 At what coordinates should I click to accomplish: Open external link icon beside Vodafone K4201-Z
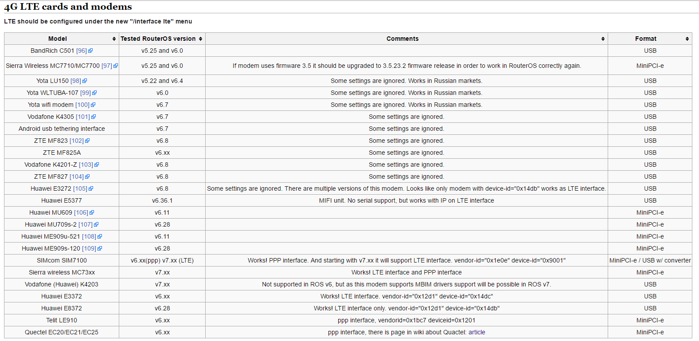coord(97,165)
